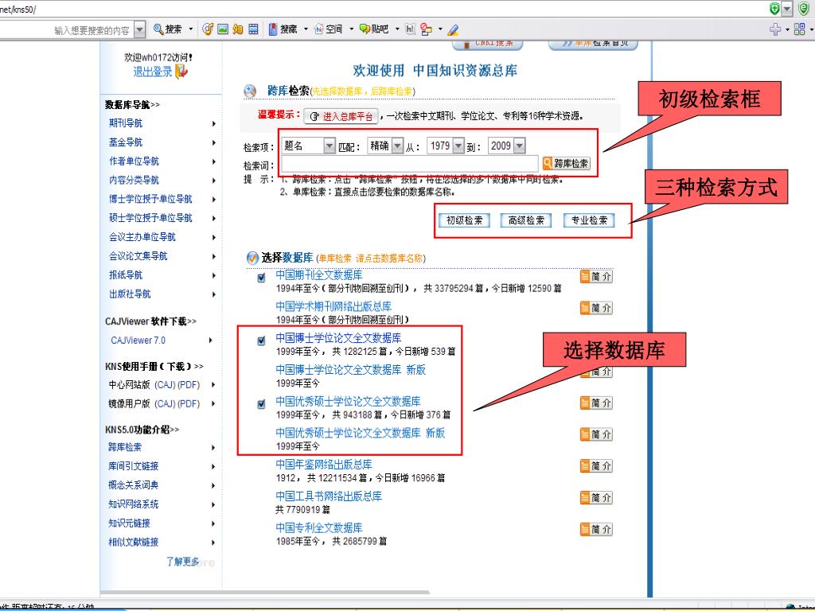Open the music search toolbar icon

point(208,29)
